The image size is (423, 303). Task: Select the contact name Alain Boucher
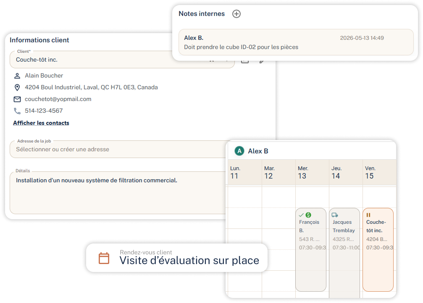click(x=44, y=75)
